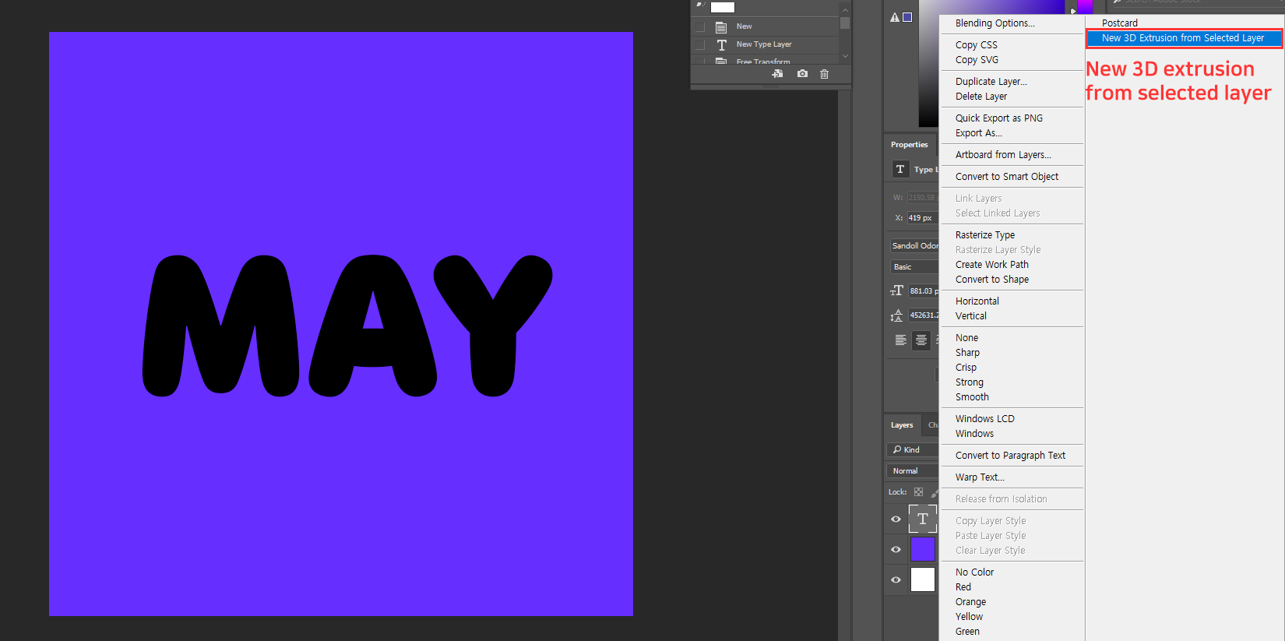Click the font size field 881.03

924,291
